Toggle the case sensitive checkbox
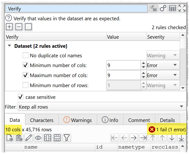The height and width of the screenshot is (154, 189). pyautogui.click(x=21, y=97)
